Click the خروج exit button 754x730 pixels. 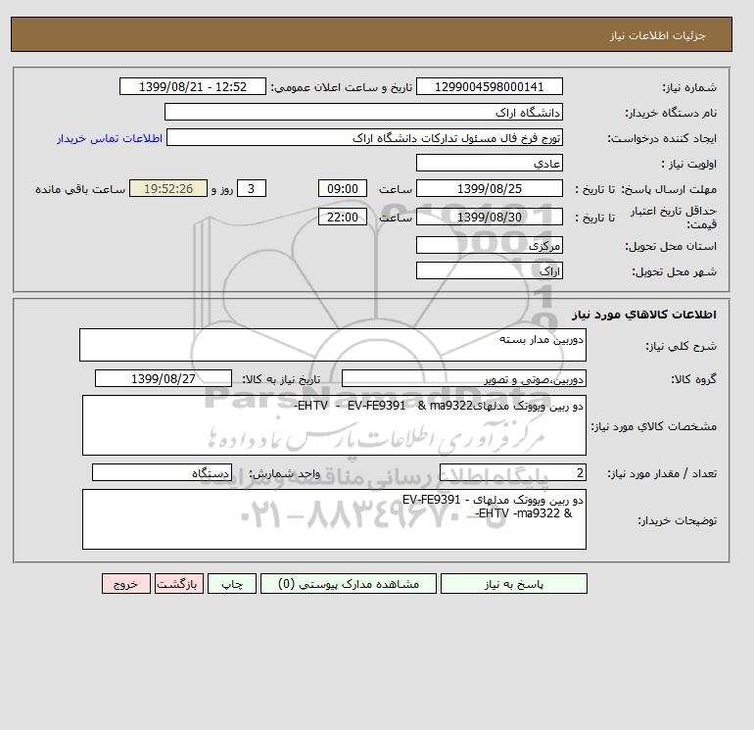[126, 584]
